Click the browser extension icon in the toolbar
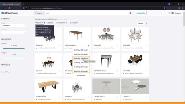Viewport: 185px width, 104px height. tap(179, 8)
